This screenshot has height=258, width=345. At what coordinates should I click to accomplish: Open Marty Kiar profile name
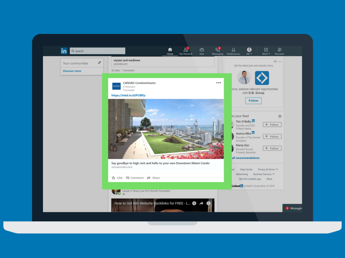coord(243,145)
